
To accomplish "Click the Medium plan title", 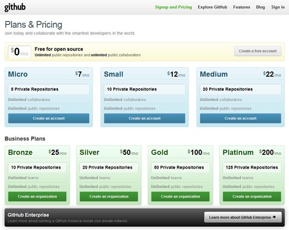I will [214, 74].
